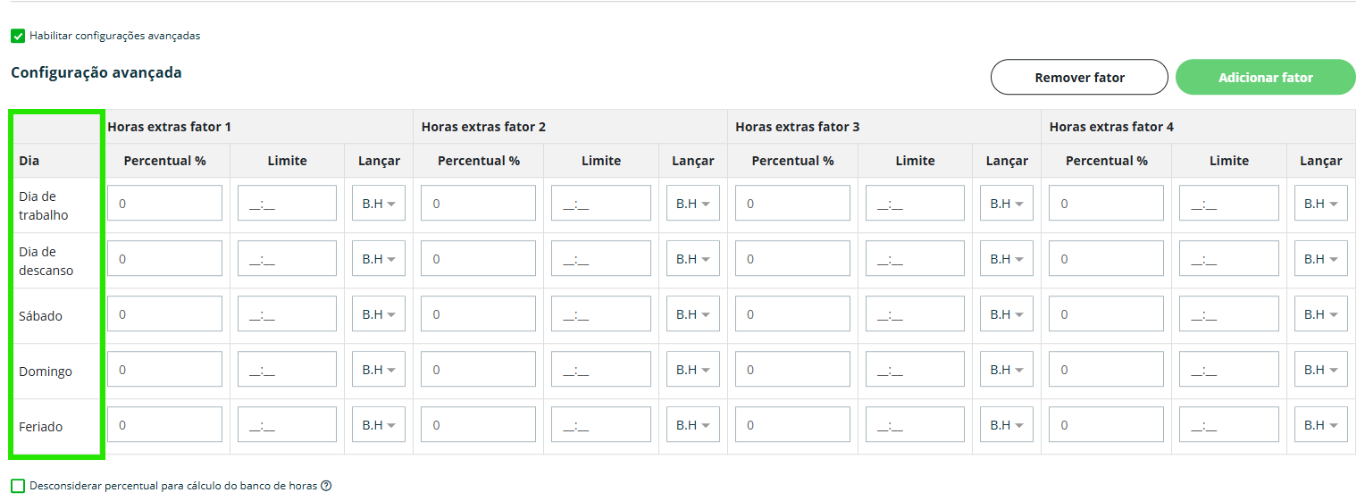Enable Desconsiderar percentual para cálculo checkbox

click(x=18, y=486)
